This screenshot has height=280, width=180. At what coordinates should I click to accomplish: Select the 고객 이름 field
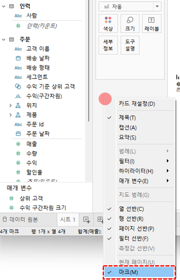(x=38, y=49)
